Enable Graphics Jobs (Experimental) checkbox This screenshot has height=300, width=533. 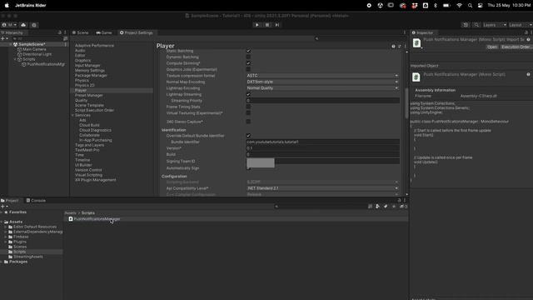point(248,69)
